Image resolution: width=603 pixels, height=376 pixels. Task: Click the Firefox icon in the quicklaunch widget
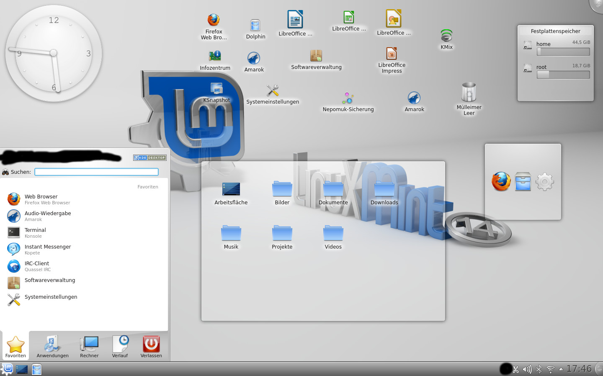pyautogui.click(x=501, y=182)
